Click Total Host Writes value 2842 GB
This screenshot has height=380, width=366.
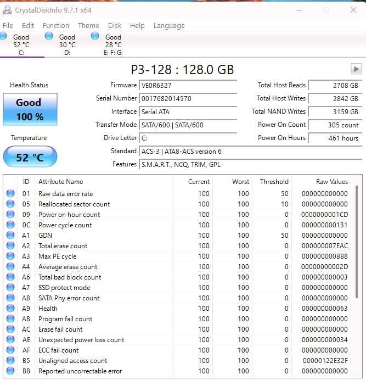point(335,99)
